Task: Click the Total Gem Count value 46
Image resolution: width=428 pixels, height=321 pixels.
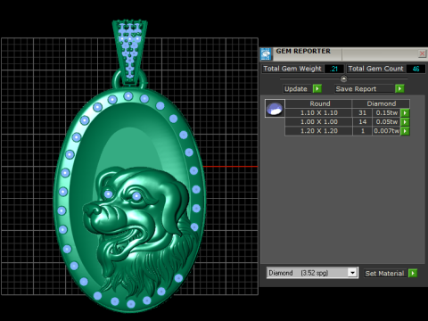Action: (416, 69)
